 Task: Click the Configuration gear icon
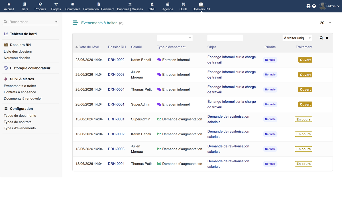[x=6, y=109]
